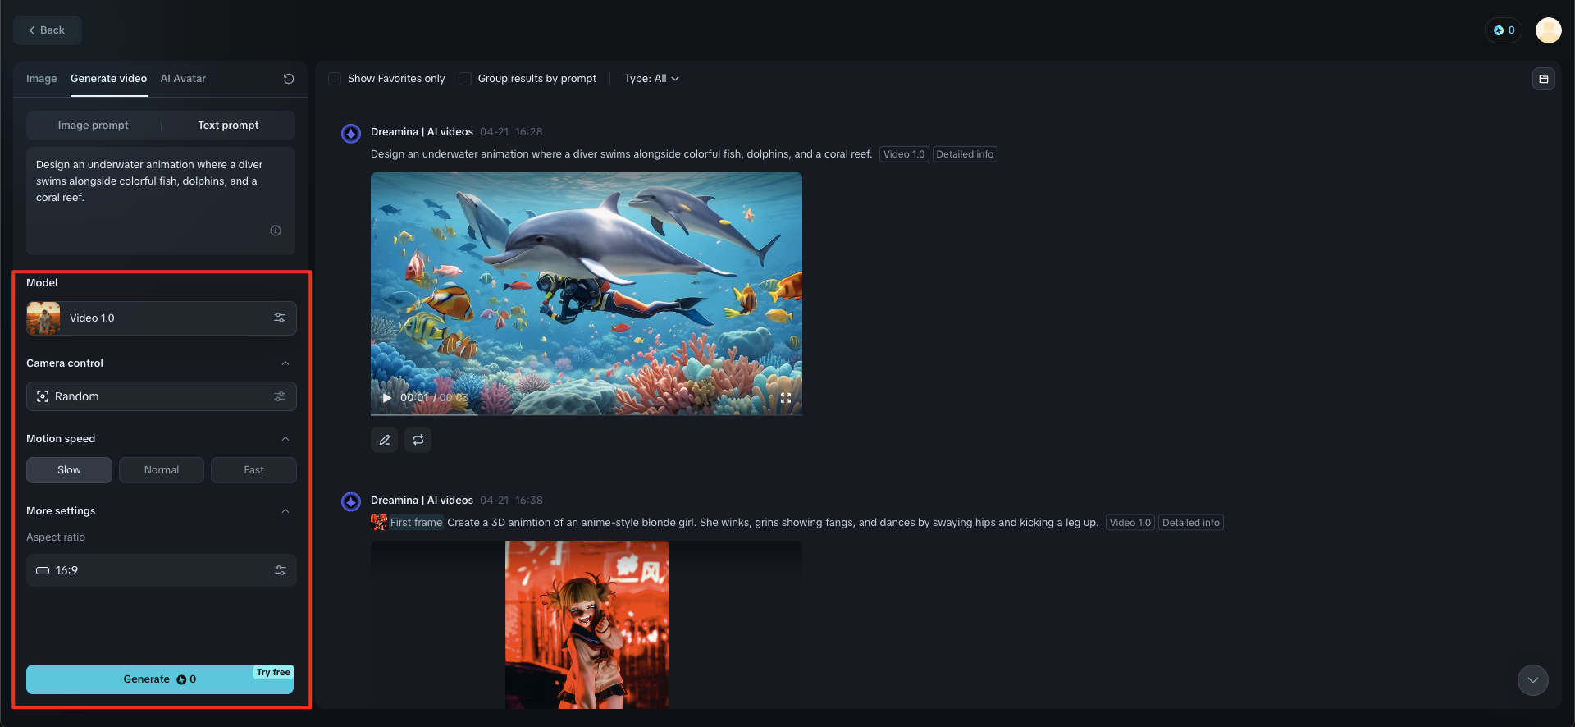Click the video time readout 00:01
The height and width of the screenshot is (727, 1575).
coord(414,398)
